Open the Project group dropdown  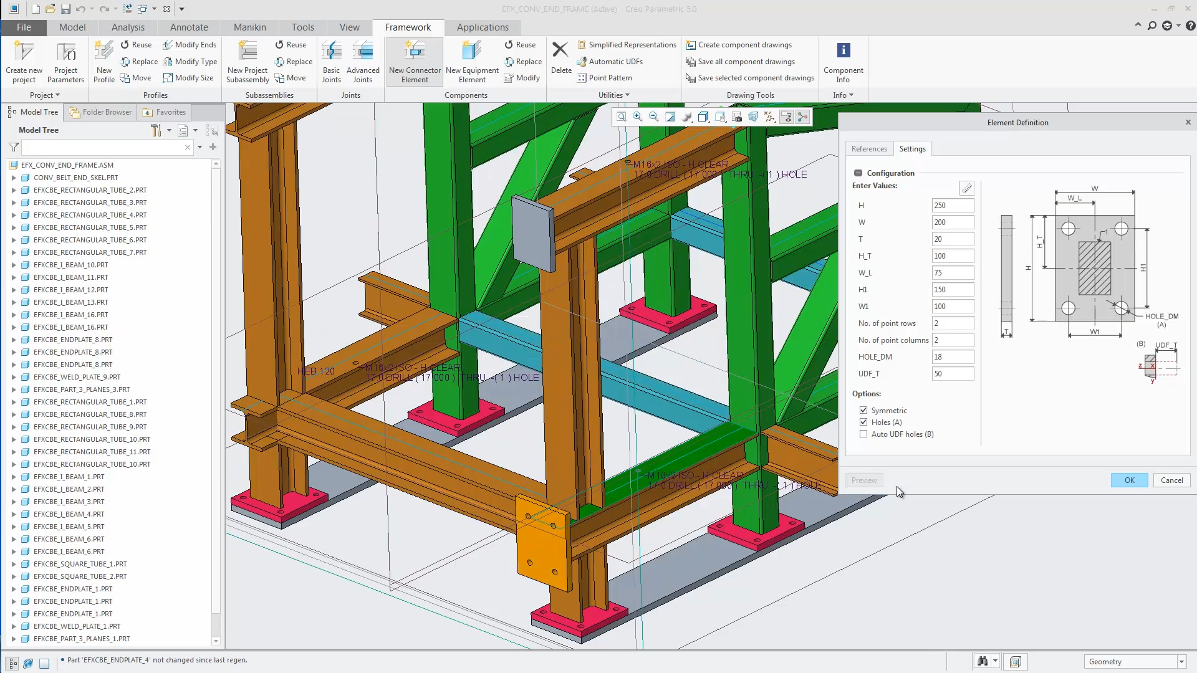coord(45,95)
